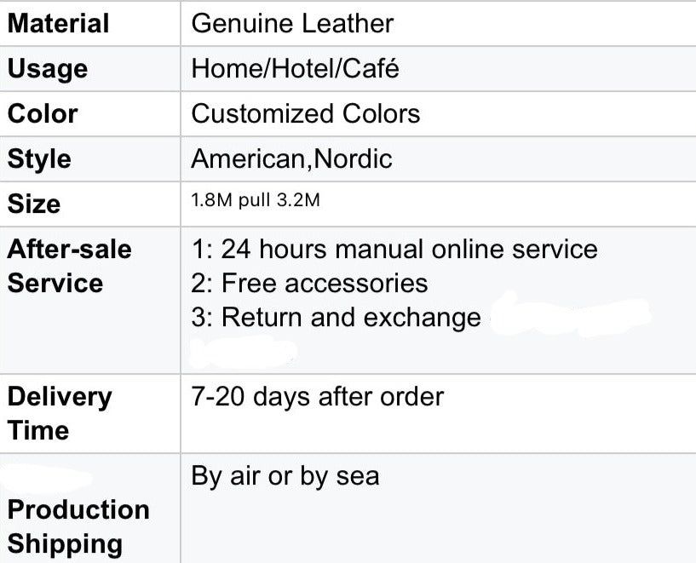Image resolution: width=696 pixels, height=563 pixels.
Task: Click the word Service under After-sale
Action: pos(55,283)
